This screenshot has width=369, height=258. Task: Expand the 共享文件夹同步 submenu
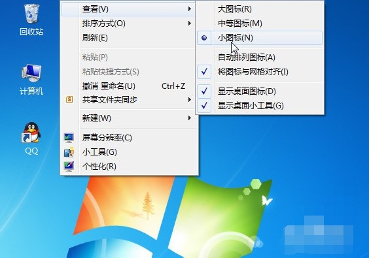128,100
